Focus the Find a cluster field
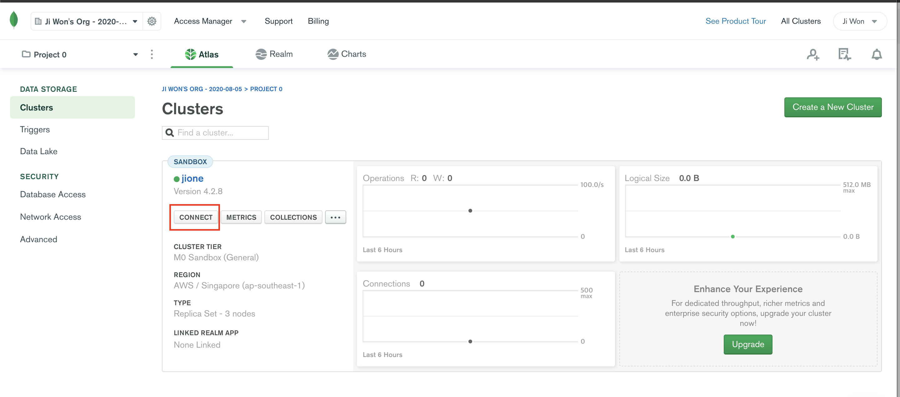This screenshot has width=900, height=397. (215, 133)
